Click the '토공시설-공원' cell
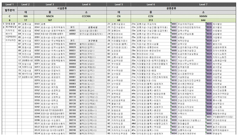 53,64
